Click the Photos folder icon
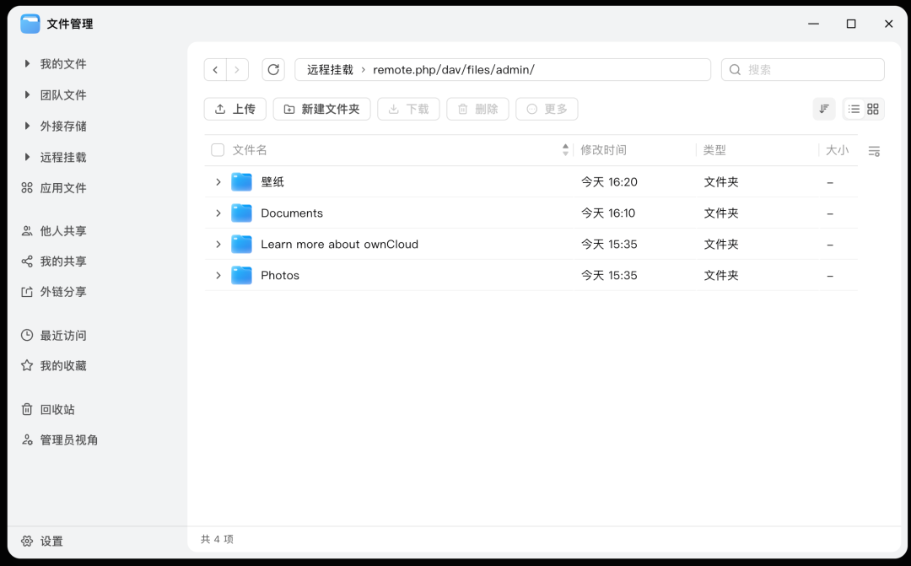Viewport: 911px width, 566px height. [x=242, y=276]
